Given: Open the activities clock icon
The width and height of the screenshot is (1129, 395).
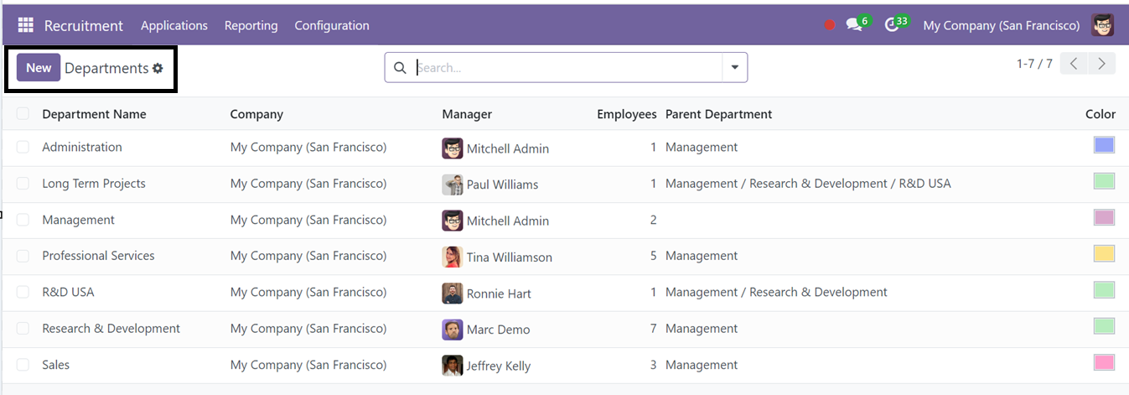Looking at the screenshot, I should click(x=892, y=25).
